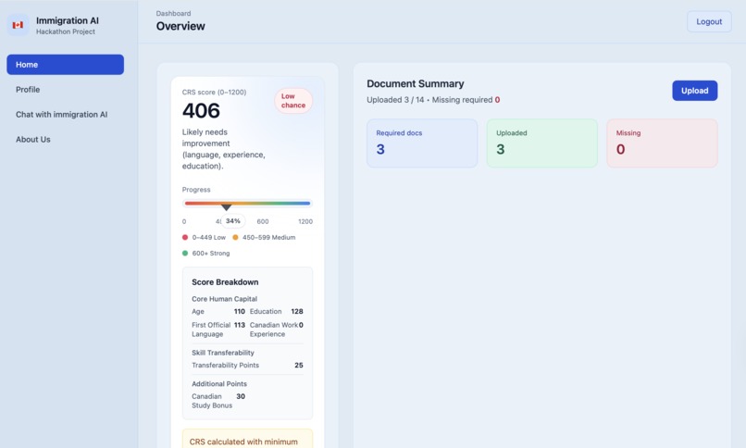Click the Logout button
This screenshot has width=746, height=448.
tap(709, 22)
